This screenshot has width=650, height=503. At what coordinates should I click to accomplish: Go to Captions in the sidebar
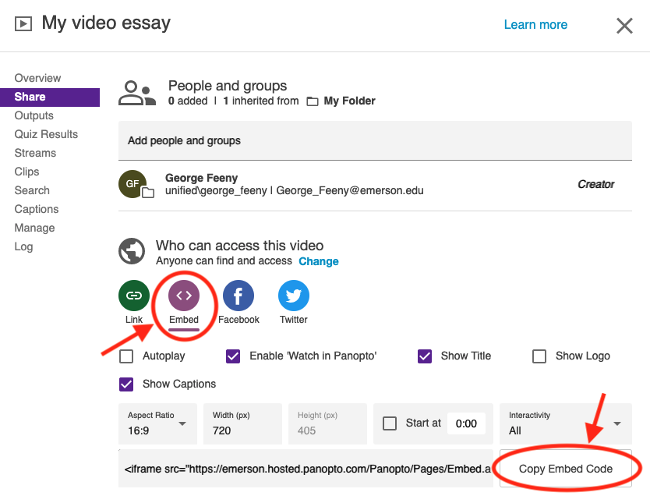[x=37, y=209]
